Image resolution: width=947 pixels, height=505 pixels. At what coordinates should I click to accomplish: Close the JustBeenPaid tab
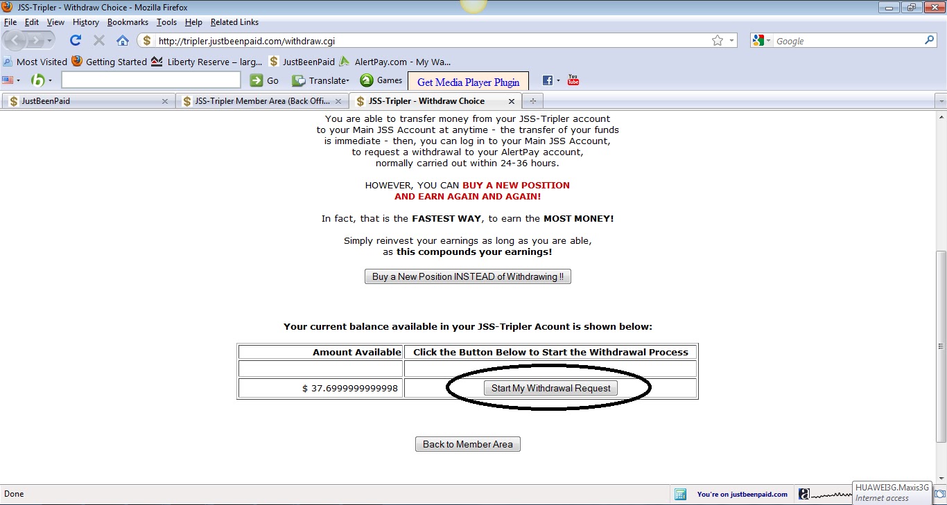point(165,101)
